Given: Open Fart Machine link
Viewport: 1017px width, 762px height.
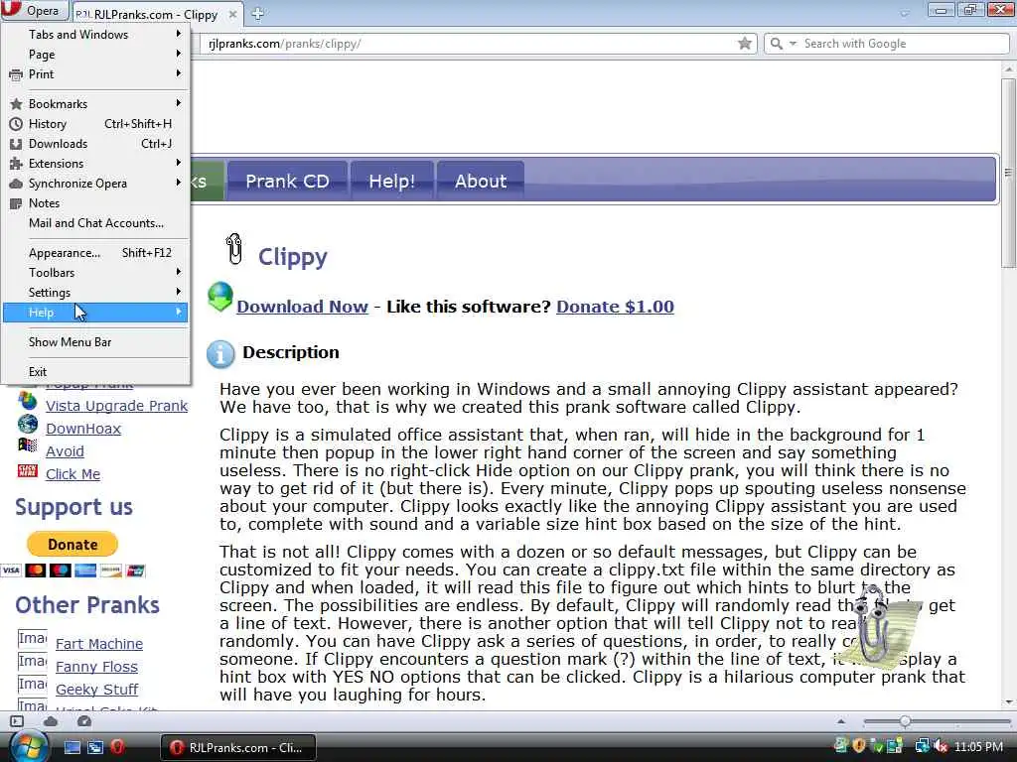Looking at the screenshot, I should tap(99, 643).
